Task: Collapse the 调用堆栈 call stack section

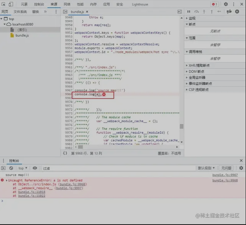Action: 187,52
